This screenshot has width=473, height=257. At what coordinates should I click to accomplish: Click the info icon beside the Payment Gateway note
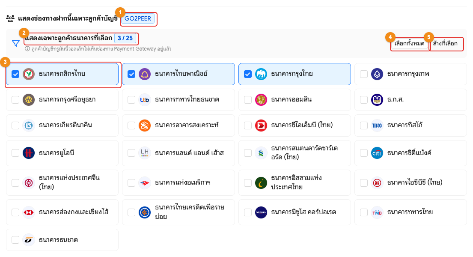coord(27,49)
